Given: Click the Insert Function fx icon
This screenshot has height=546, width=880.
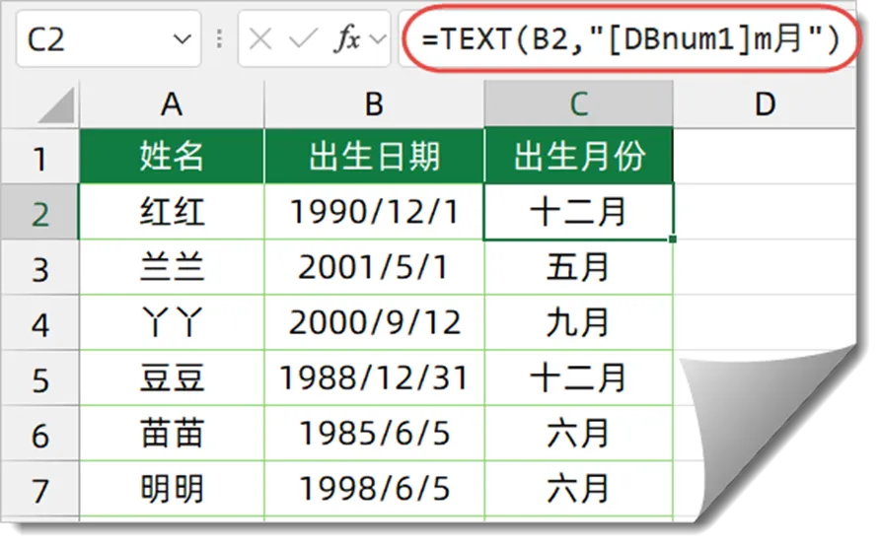Looking at the screenshot, I should (348, 39).
